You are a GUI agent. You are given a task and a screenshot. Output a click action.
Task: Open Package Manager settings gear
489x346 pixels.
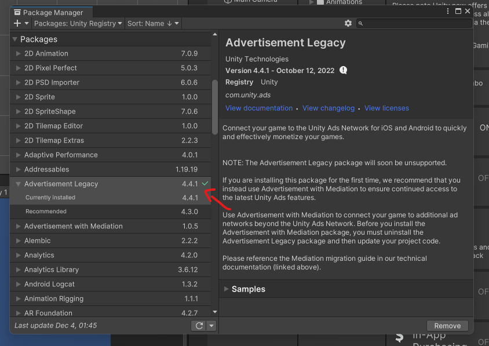[348, 23]
